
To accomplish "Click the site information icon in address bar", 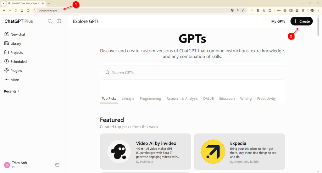I will [x=35, y=10].
